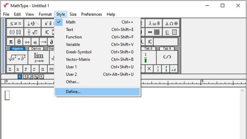Open the spaces and ellipses palette
The image size is (247, 139).
pos(33,23)
